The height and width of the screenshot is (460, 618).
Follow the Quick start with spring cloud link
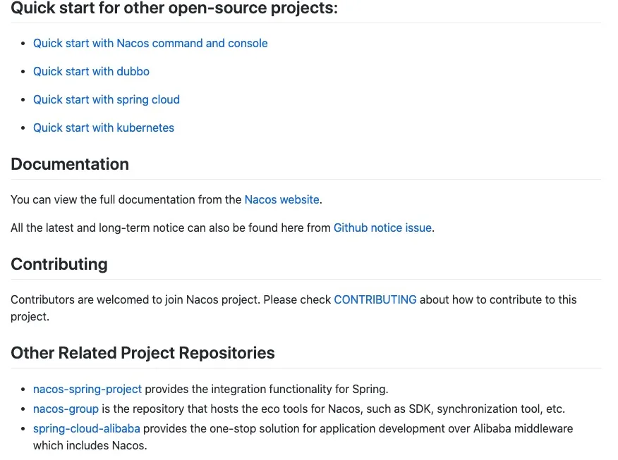[107, 100]
